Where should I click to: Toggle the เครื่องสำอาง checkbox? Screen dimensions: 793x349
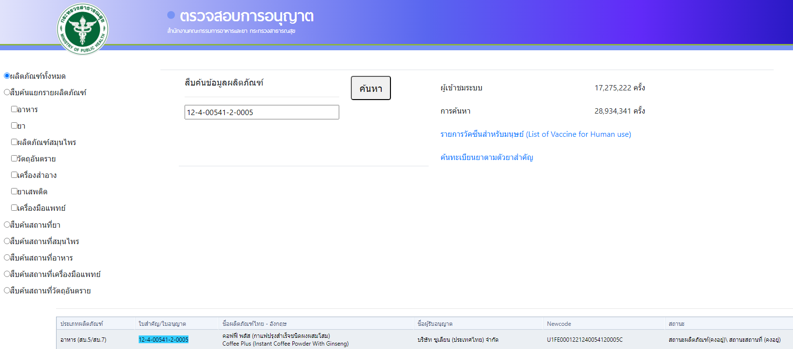pyautogui.click(x=14, y=175)
